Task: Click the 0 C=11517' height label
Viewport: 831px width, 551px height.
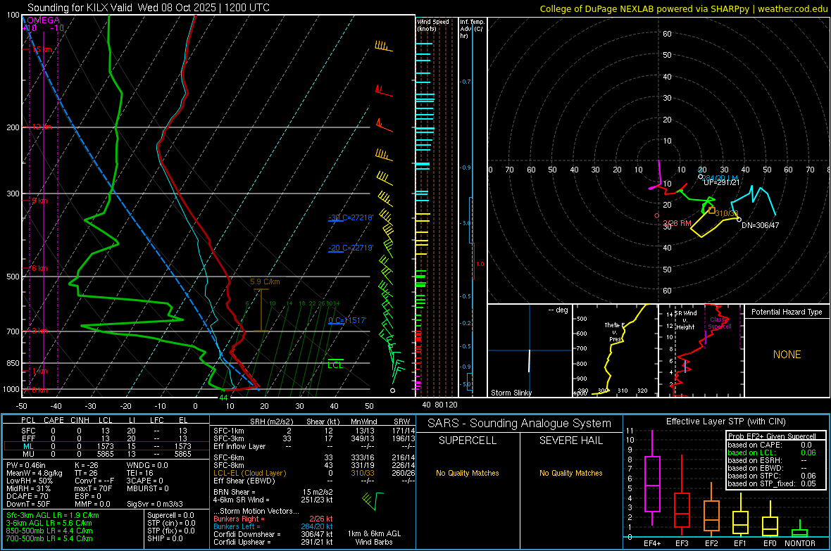Action: click(347, 320)
